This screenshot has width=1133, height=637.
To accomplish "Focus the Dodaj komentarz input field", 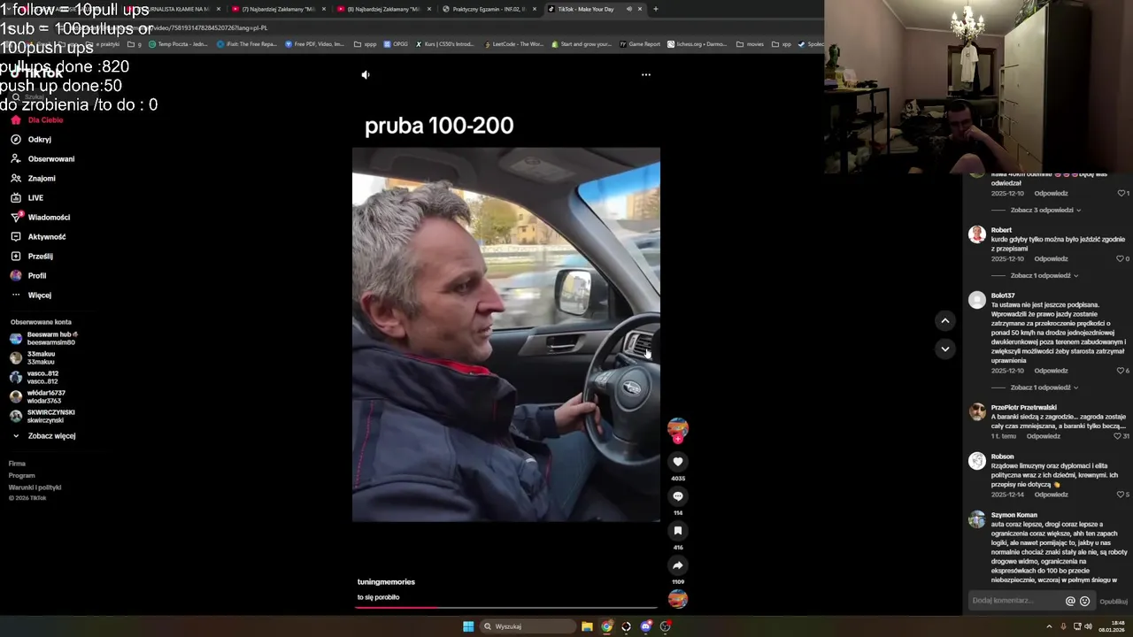I will tap(1016, 601).
